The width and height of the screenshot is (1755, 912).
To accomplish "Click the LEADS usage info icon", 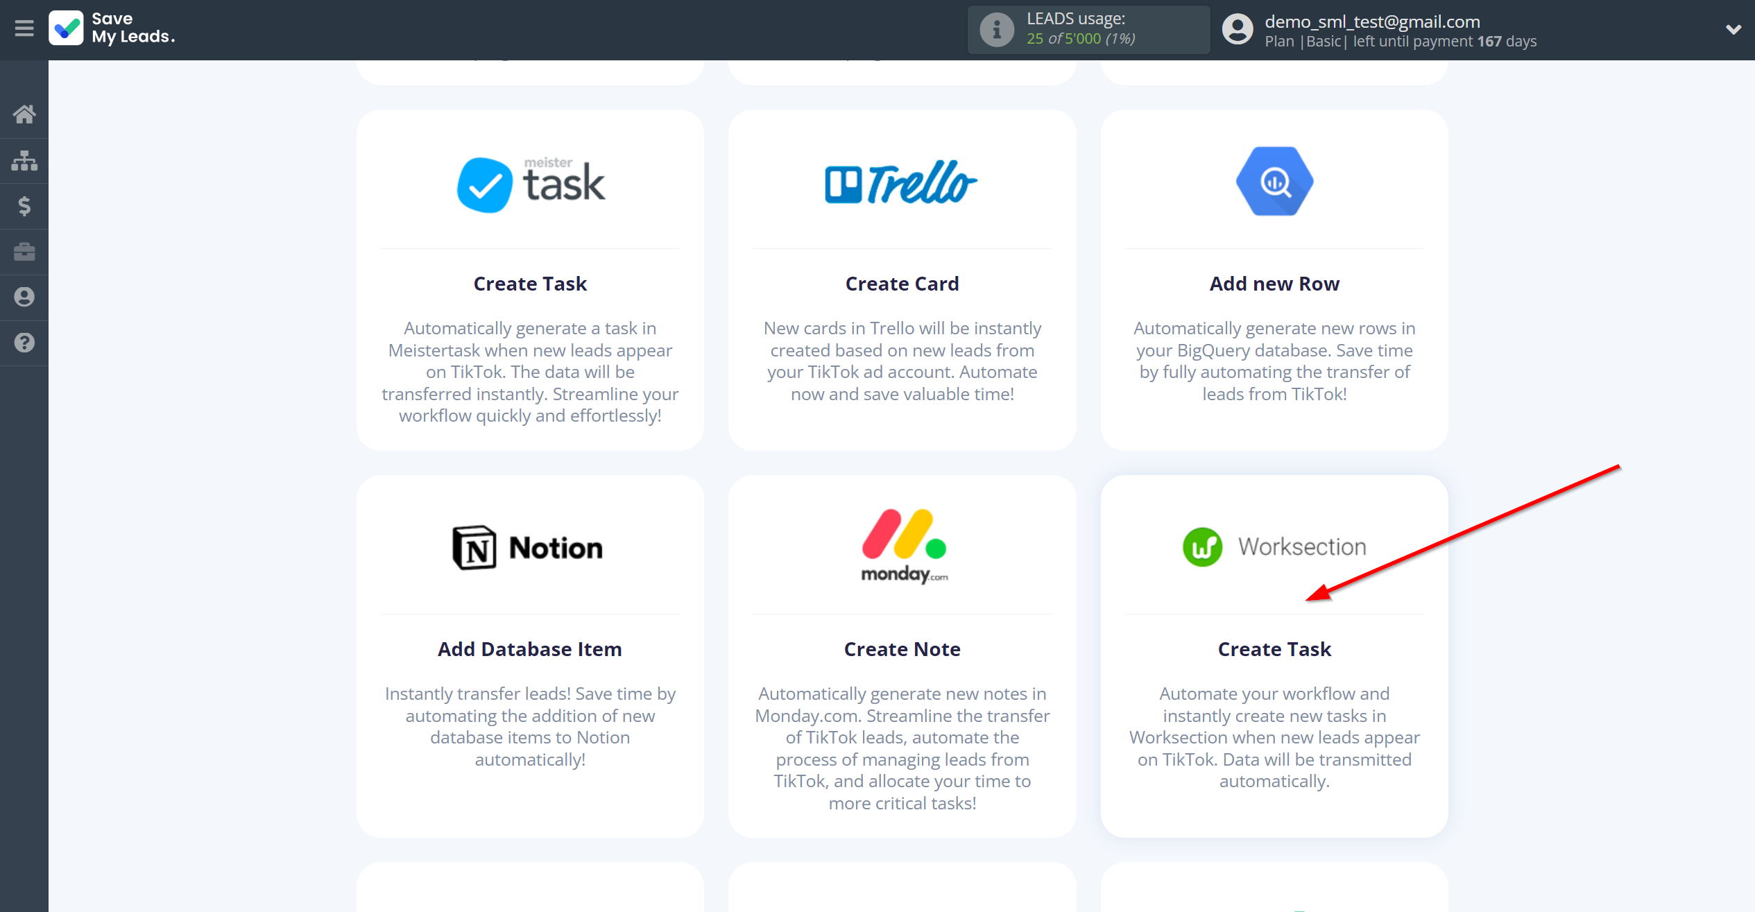I will [x=997, y=30].
